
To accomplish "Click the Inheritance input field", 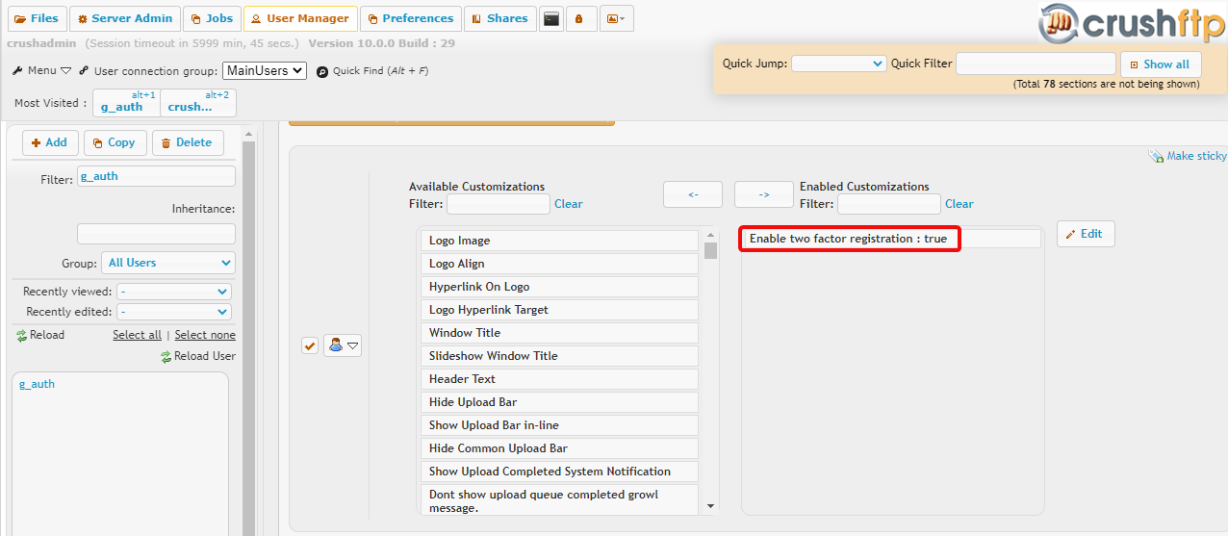I will (x=156, y=234).
